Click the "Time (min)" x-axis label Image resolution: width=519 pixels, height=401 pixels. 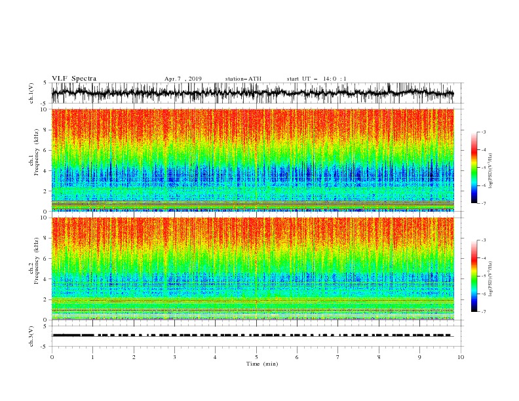point(262,364)
